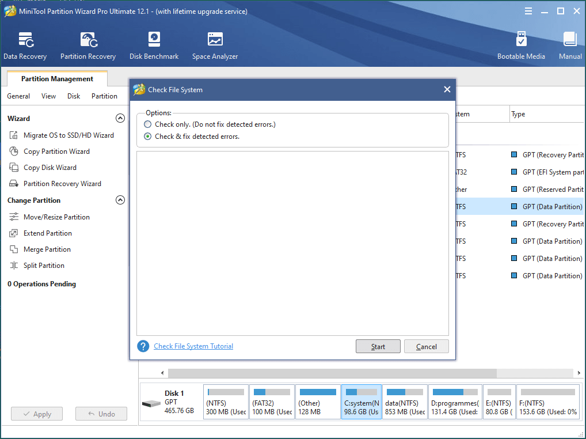Select Check & fix detected errors option

pos(148,137)
